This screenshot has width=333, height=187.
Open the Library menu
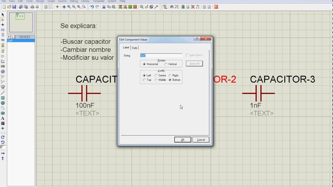tap(85, 1)
